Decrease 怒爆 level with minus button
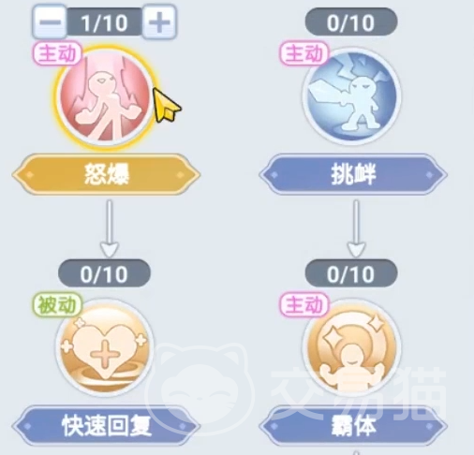Viewport: 474px width, 455px height. pos(50,22)
